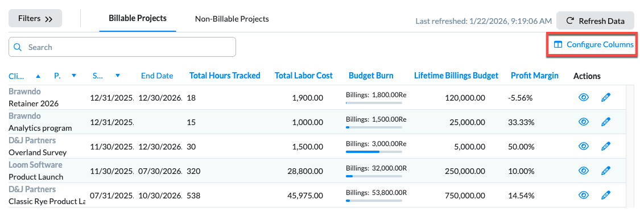View the Overland Survey project
Viewport: 640px width, 220px height.
click(x=584, y=146)
